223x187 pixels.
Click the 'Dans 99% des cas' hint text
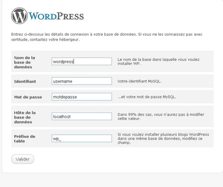coord(161,116)
